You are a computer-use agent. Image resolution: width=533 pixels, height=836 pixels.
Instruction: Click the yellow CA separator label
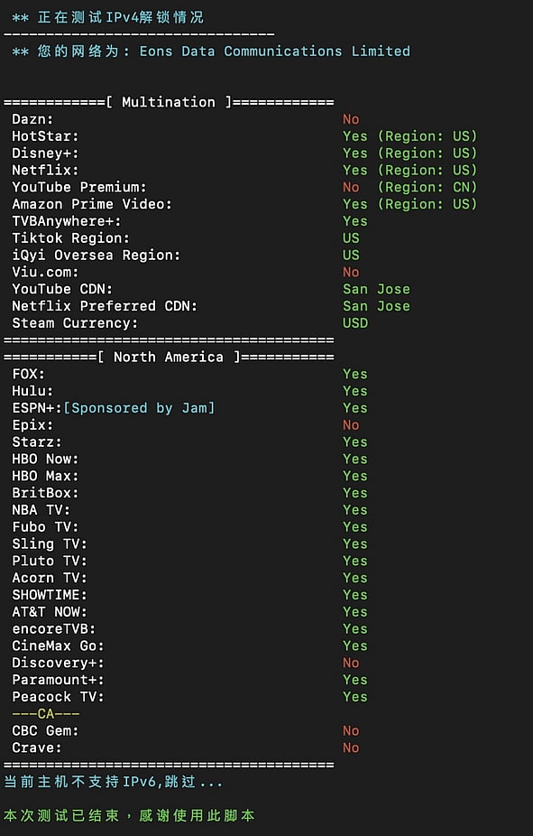coord(46,713)
